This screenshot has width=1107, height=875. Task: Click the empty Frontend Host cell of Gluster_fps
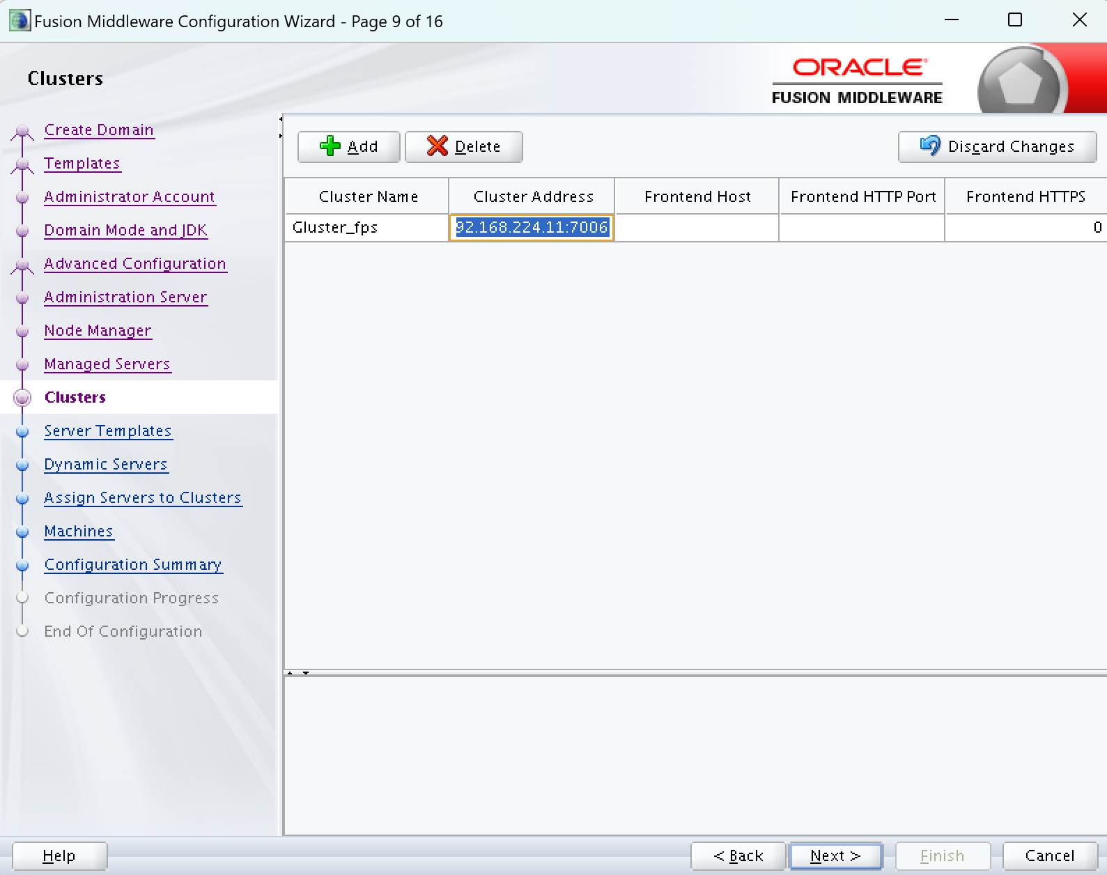click(x=697, y=228)
